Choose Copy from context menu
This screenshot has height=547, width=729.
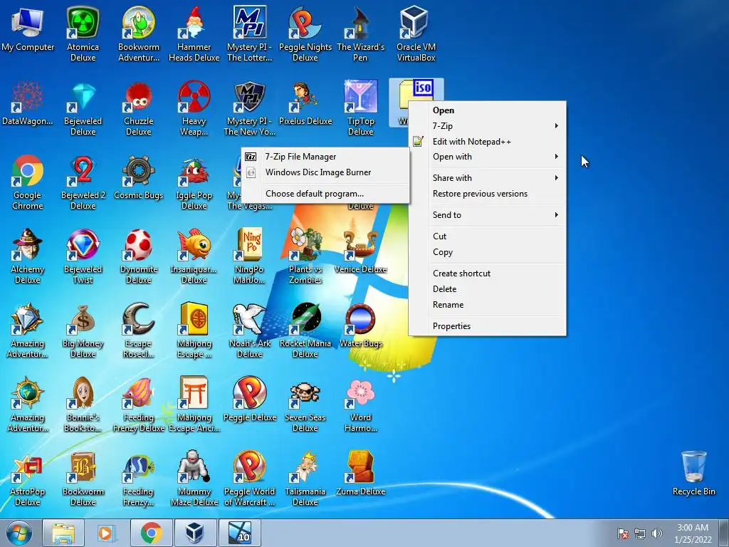487,252
